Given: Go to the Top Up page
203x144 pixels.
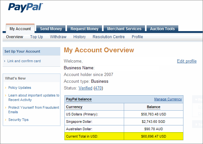Looking at the screenshot, I should [x=37, y=37].
